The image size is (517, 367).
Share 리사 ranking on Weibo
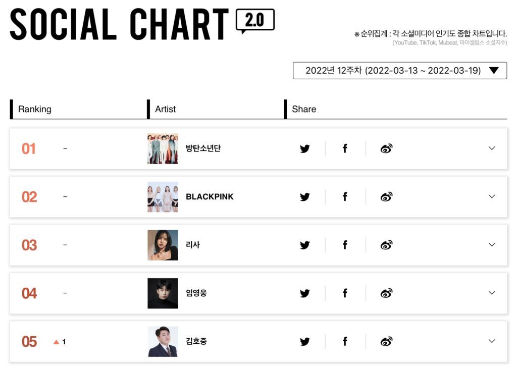[386, 245]
